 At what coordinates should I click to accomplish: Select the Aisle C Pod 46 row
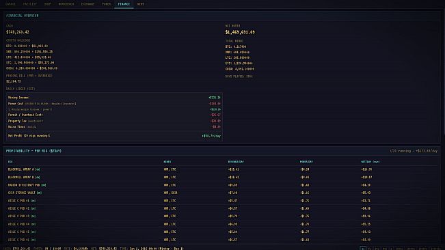[x=222, y=240]
